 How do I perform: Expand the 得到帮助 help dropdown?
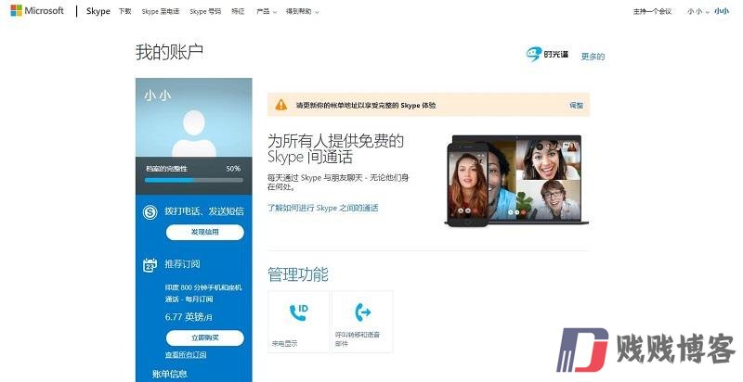pyautogui.click(x=303, y=11)
